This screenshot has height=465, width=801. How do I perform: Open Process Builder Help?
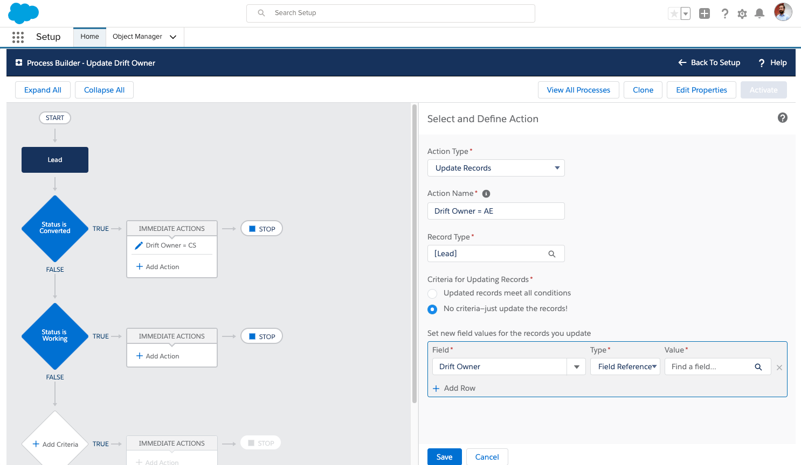point(772,62)
